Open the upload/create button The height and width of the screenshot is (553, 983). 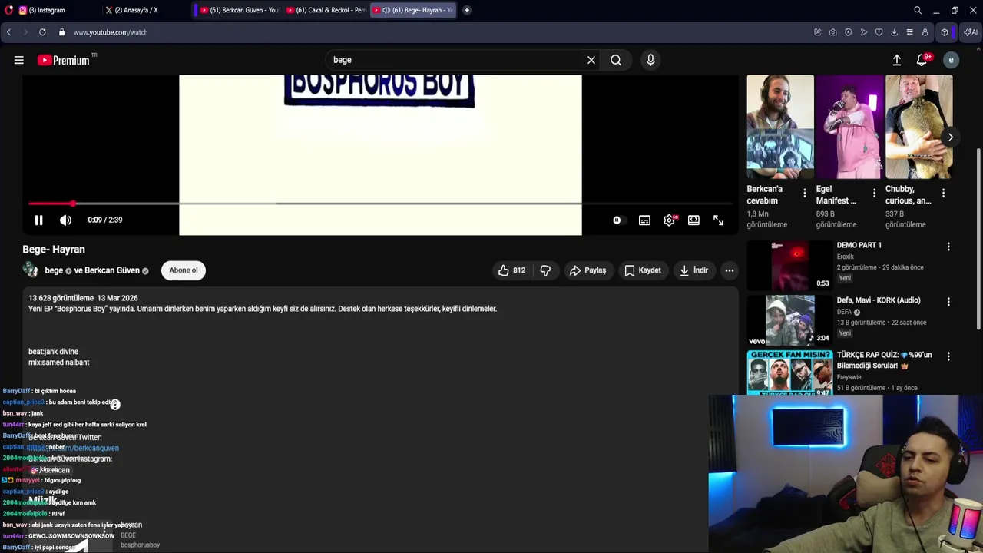[x=896, y=60]
